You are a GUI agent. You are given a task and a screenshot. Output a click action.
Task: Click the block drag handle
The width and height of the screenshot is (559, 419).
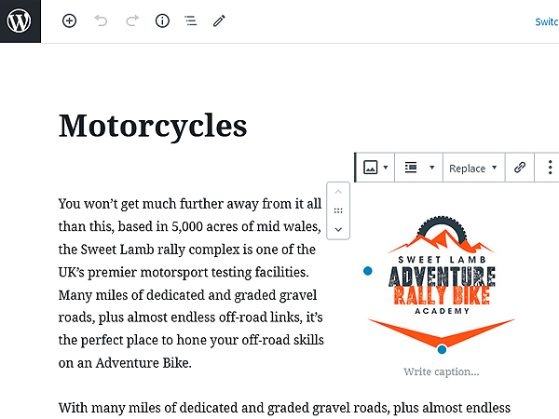coord(338,210)
